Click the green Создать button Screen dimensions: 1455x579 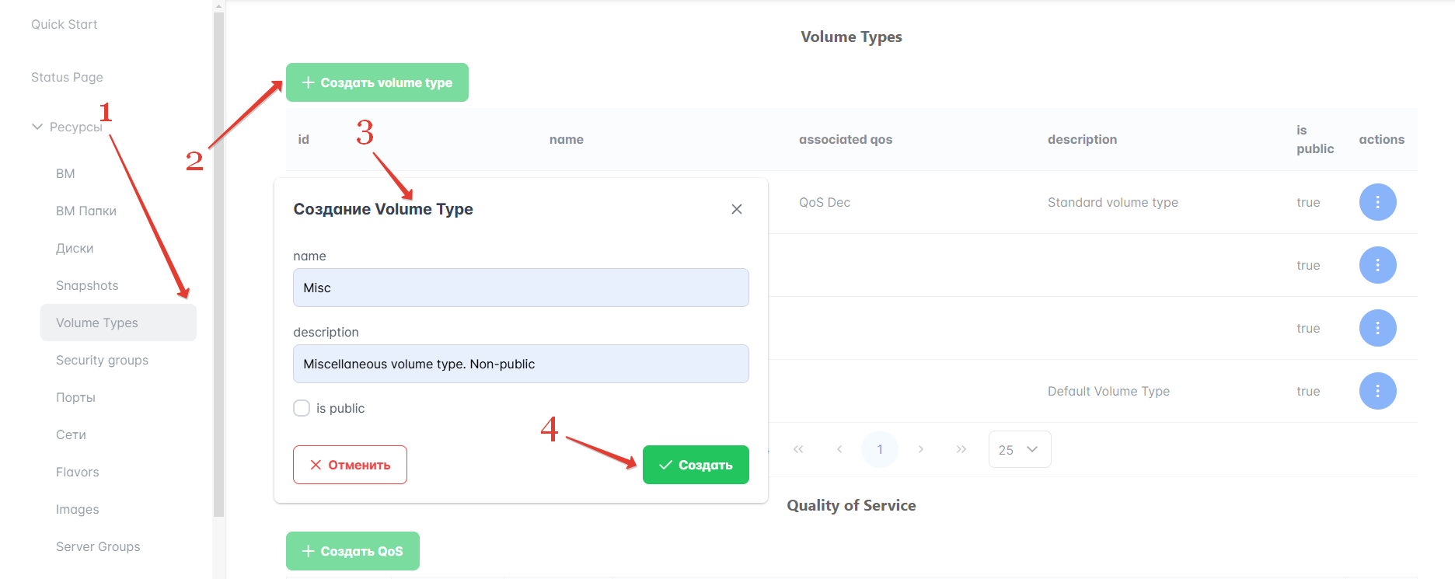click(x=696, y=465)
